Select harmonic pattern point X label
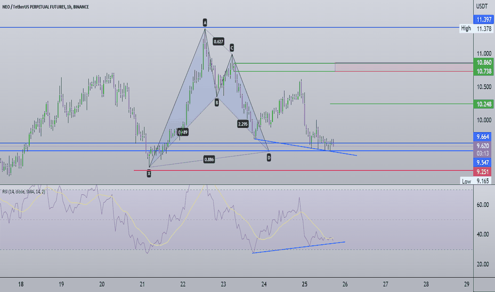 point(149,173)
